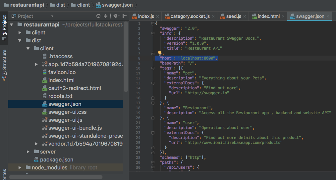The height and width of the screenshot is (180, 336).
Task: Collapse the dist folder
Action: (20, 40)
